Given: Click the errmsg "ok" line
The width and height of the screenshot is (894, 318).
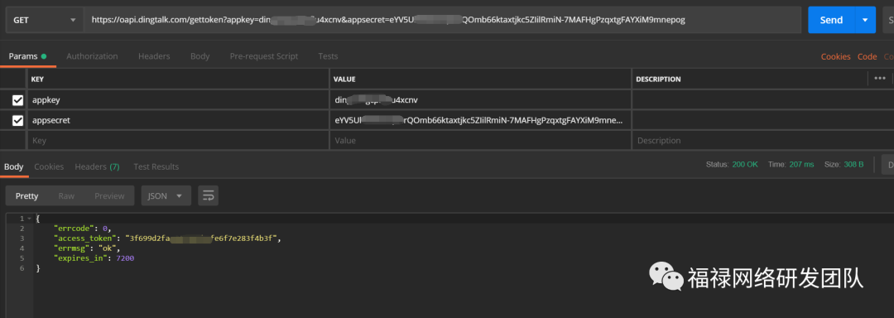Looking at the screenshot, I should tap(87, 248).
